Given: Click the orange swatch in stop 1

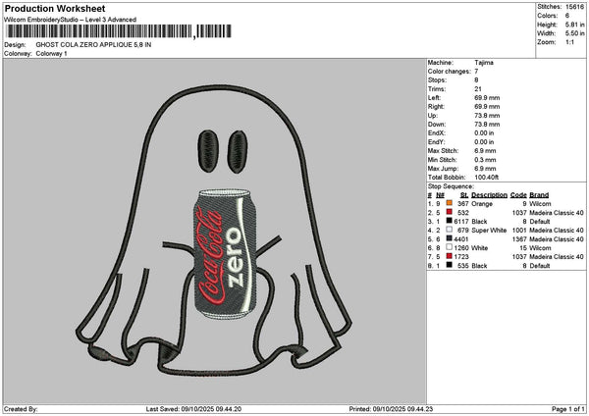Looking at the screenshot, I should pos(449,203).
